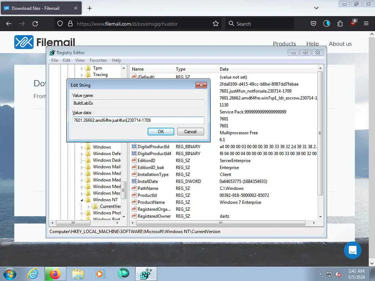Select the EditionID string value icon

[134, 160]
